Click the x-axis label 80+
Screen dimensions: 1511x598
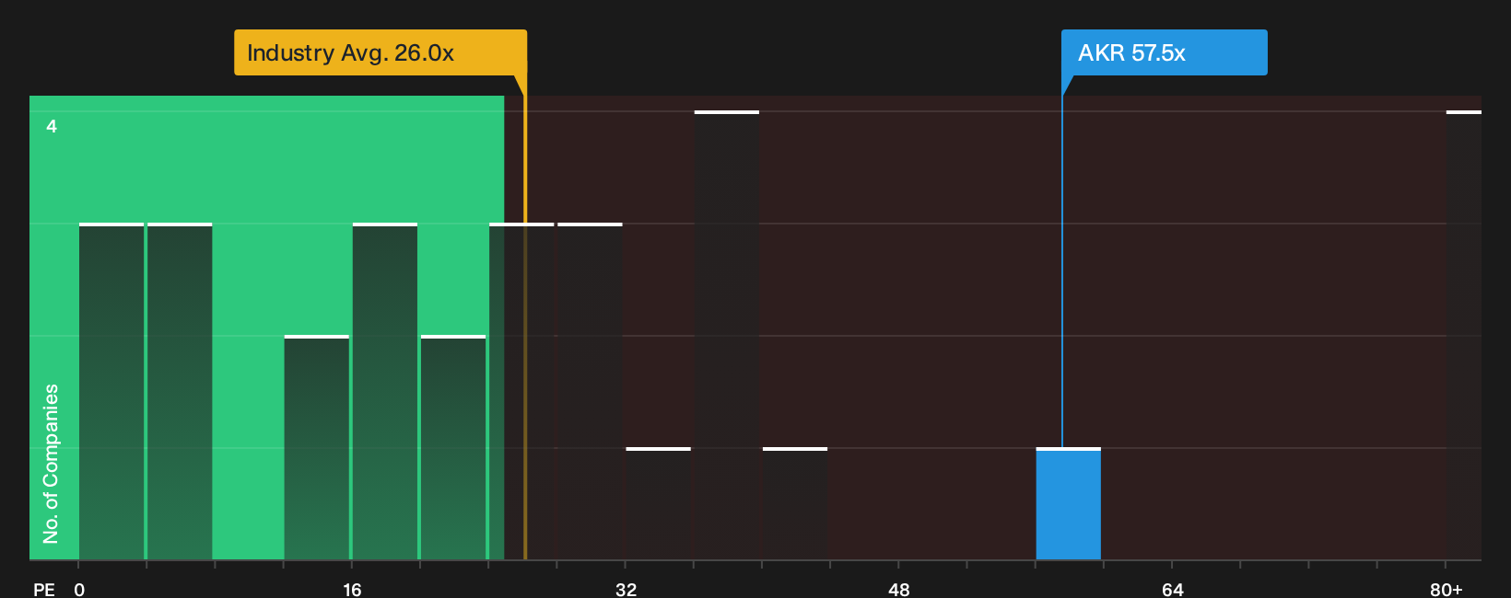(1446, 589)
